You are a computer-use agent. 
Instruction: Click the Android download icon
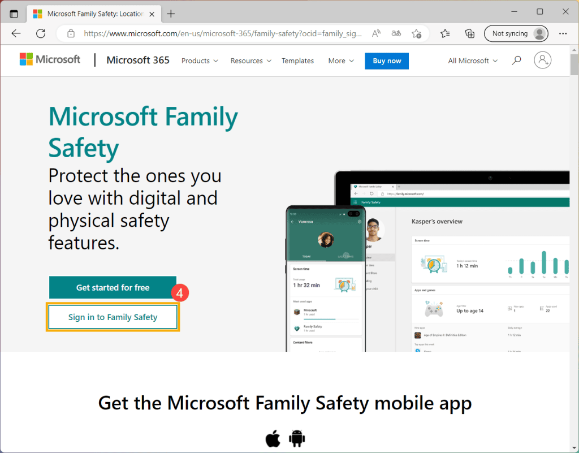click(x=297, y=438)
